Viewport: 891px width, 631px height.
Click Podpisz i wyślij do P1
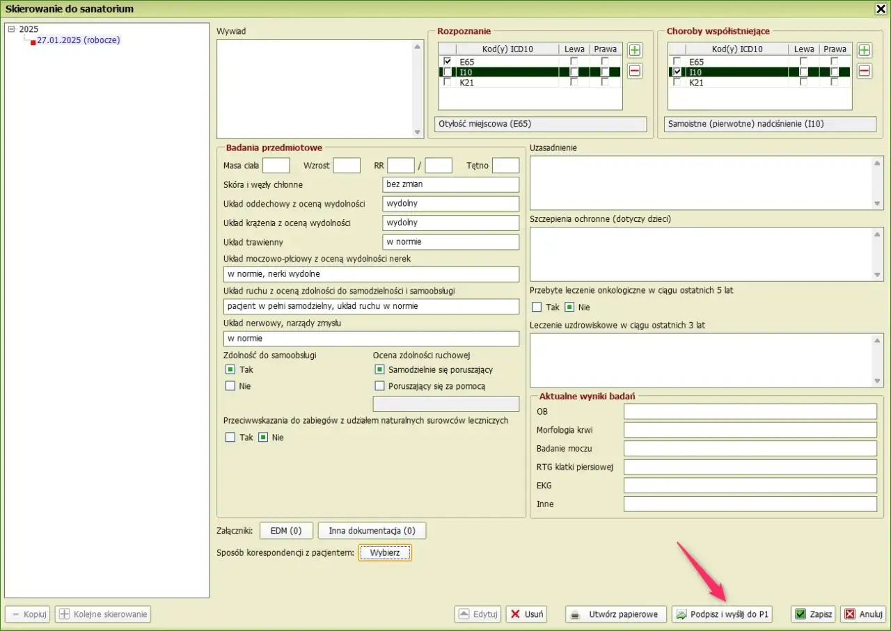pos(723,614)
